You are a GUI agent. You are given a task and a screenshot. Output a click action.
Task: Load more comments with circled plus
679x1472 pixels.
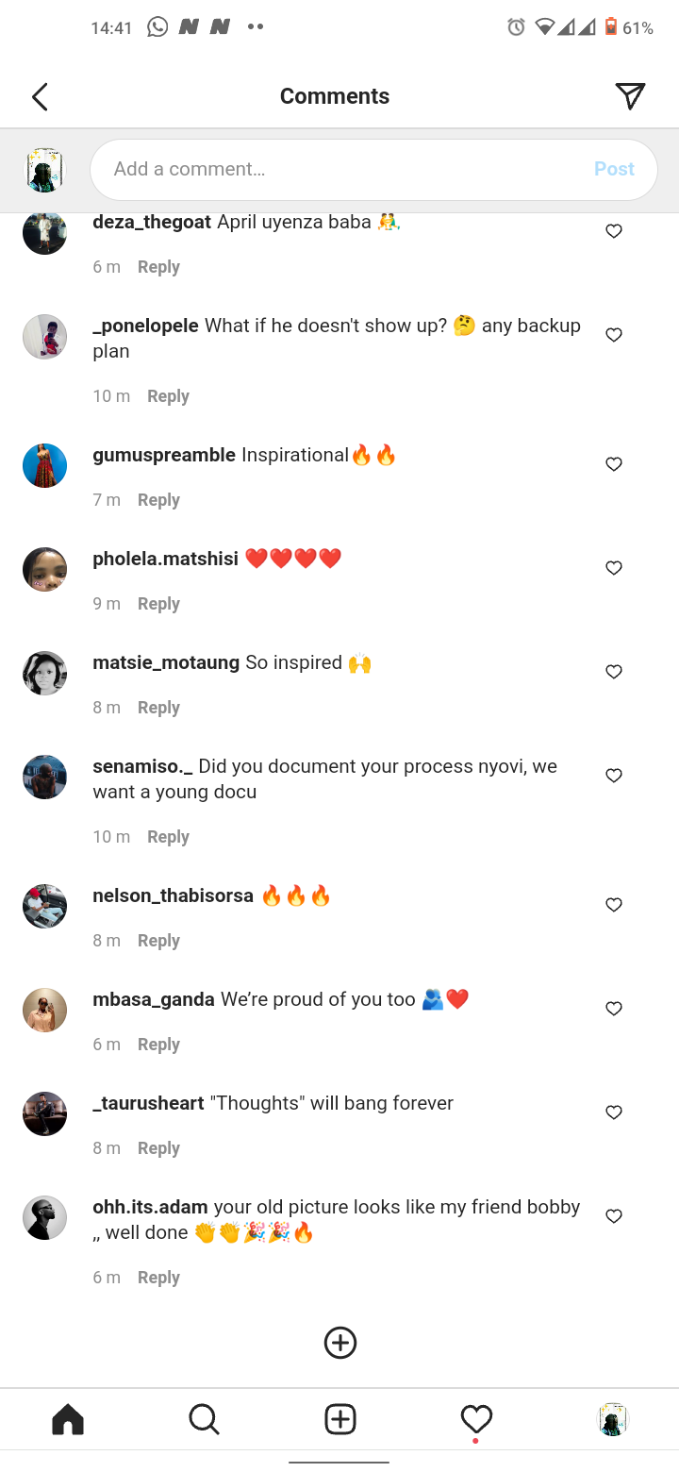point(339,1343)
